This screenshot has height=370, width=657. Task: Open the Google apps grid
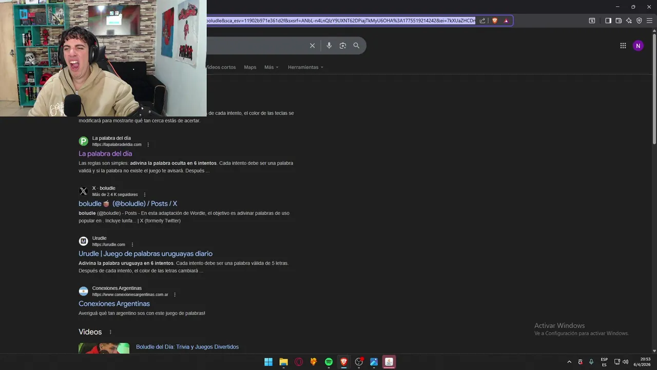click(x=623, y=46)
